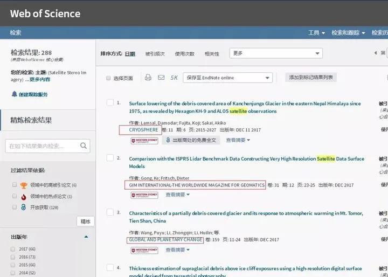This screenshot has height=277, width=388.
Task: Click GIM INTERNATIONAL journal name
Action: [197, 185]
